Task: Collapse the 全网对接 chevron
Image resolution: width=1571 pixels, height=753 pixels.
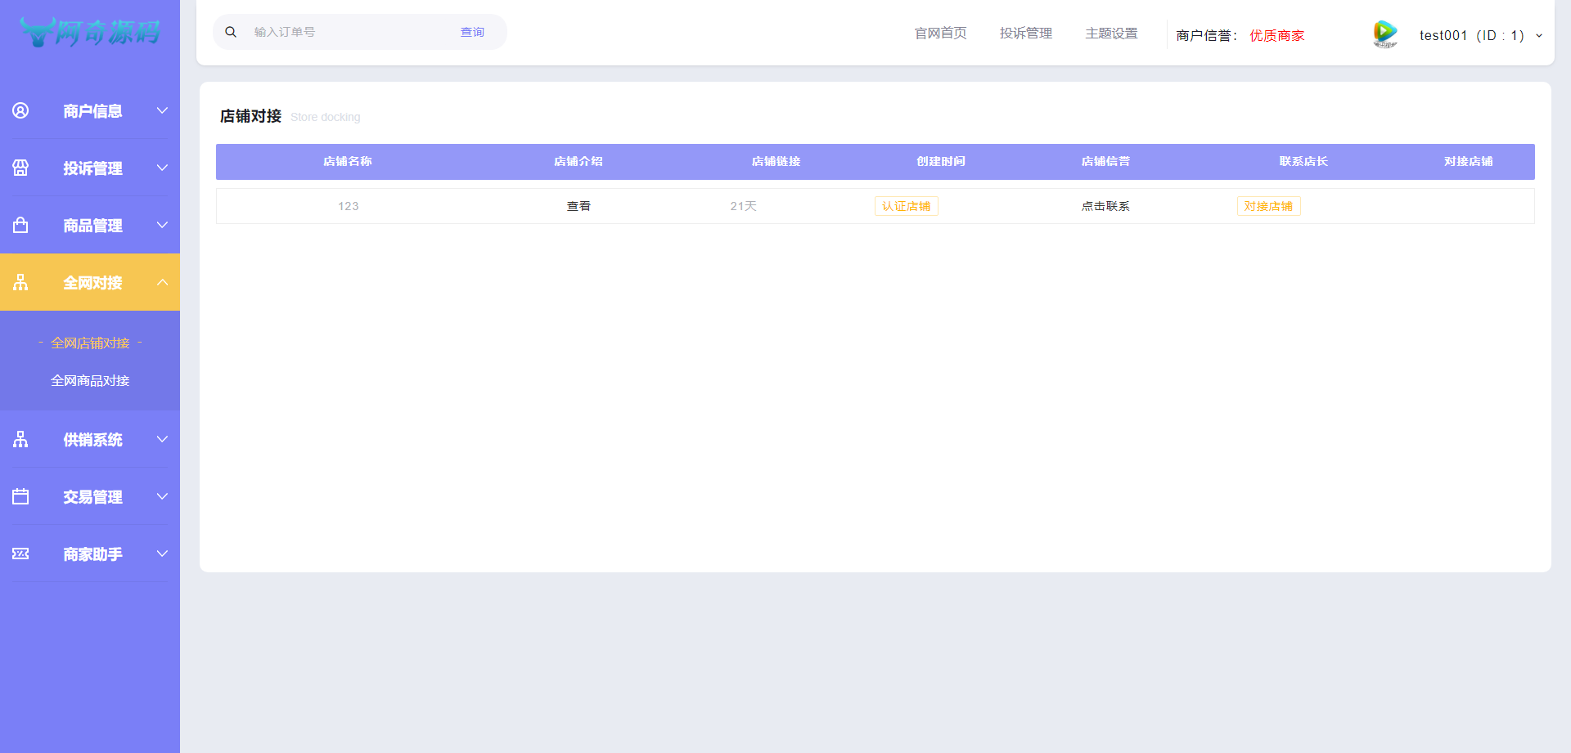Action: pyautogui.click(x=162, y=282)
